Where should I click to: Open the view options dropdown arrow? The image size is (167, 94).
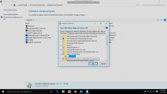tap(161, 20)
